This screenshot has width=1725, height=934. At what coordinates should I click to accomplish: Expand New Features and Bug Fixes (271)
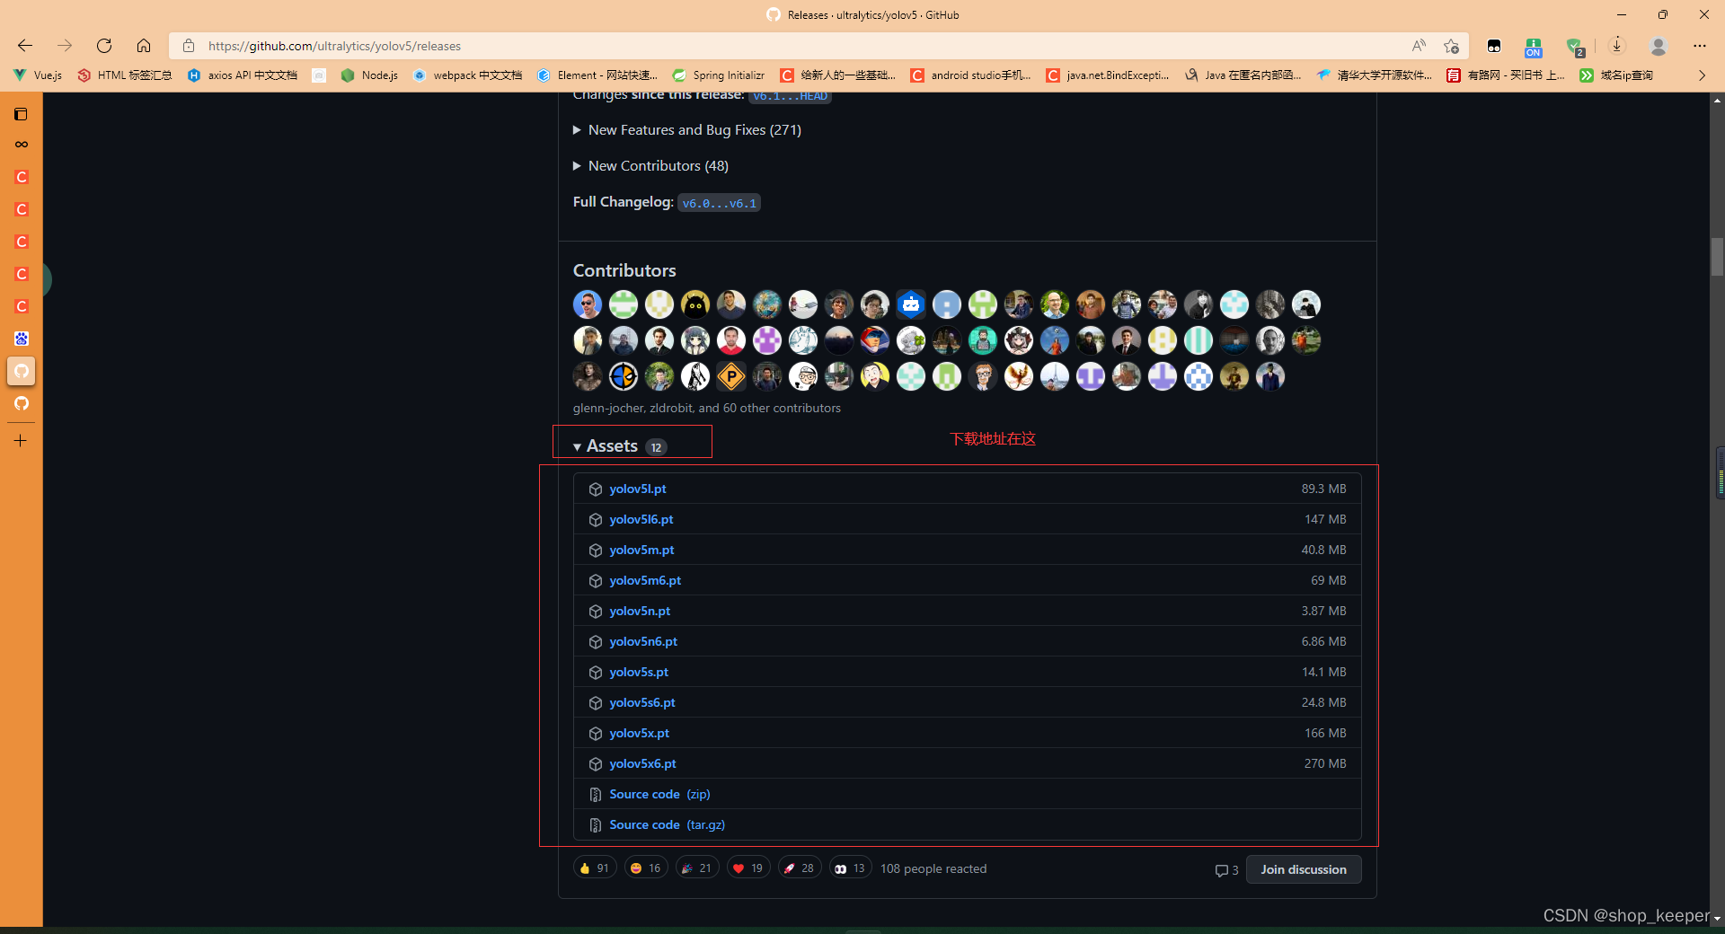(x=687, y=130)
